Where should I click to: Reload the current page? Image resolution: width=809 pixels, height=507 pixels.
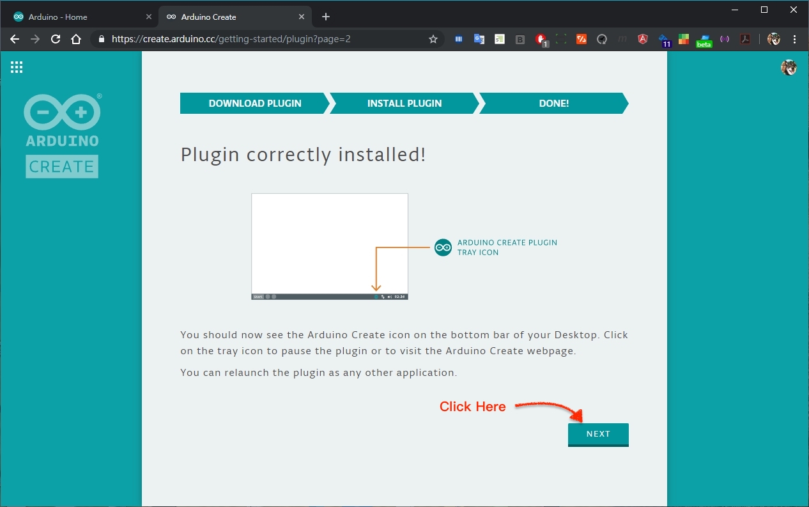(56, 39)
